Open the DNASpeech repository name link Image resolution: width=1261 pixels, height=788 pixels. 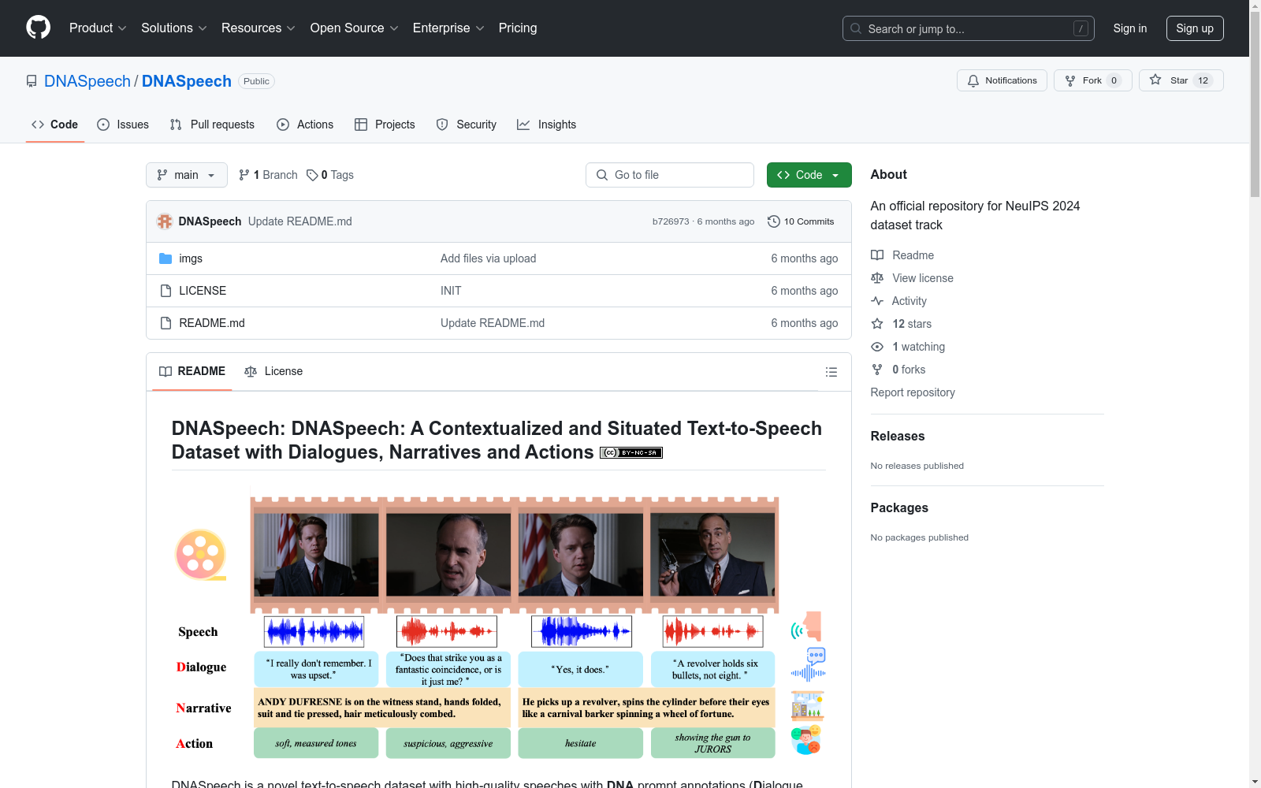187,81
